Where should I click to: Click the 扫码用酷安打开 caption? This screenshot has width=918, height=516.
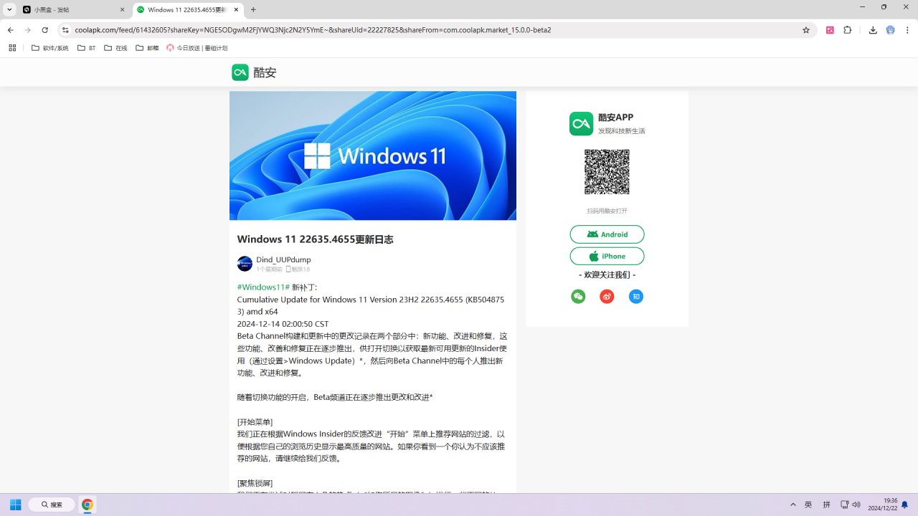click(607, 211)
